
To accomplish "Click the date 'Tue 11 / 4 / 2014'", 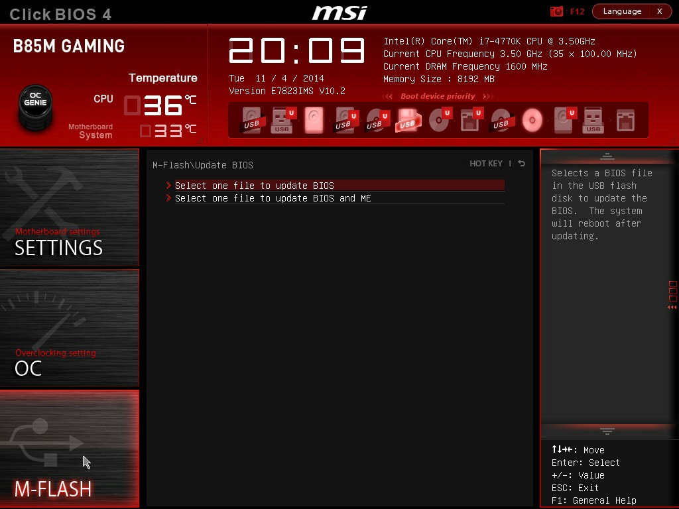I will [277, 78].
